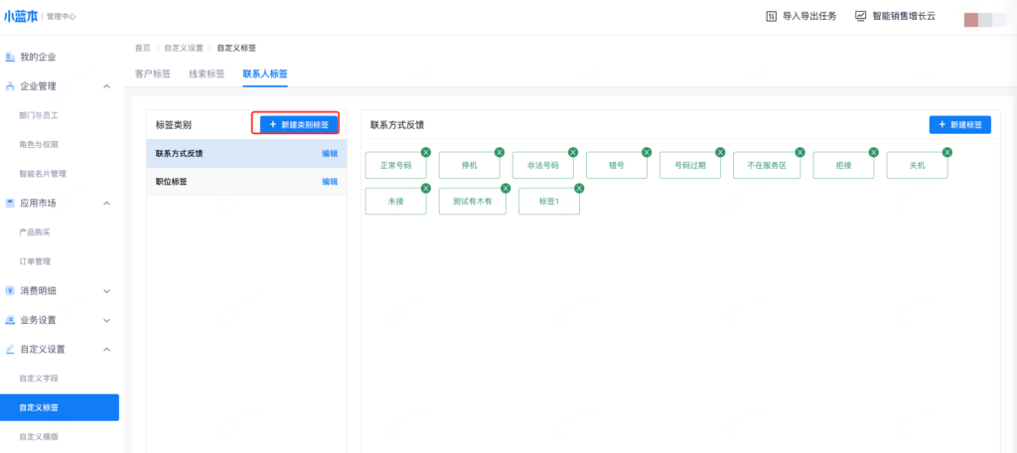Switch to the 线索标签 tab
Viewport: 1017px width, 453px height.
[207, 74]
